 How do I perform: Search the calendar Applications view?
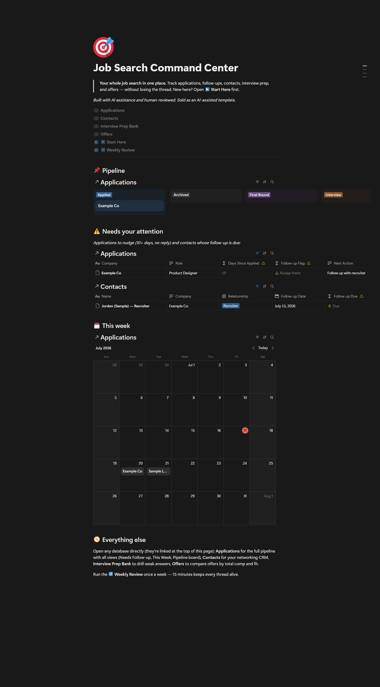click(x=272, y=337)
